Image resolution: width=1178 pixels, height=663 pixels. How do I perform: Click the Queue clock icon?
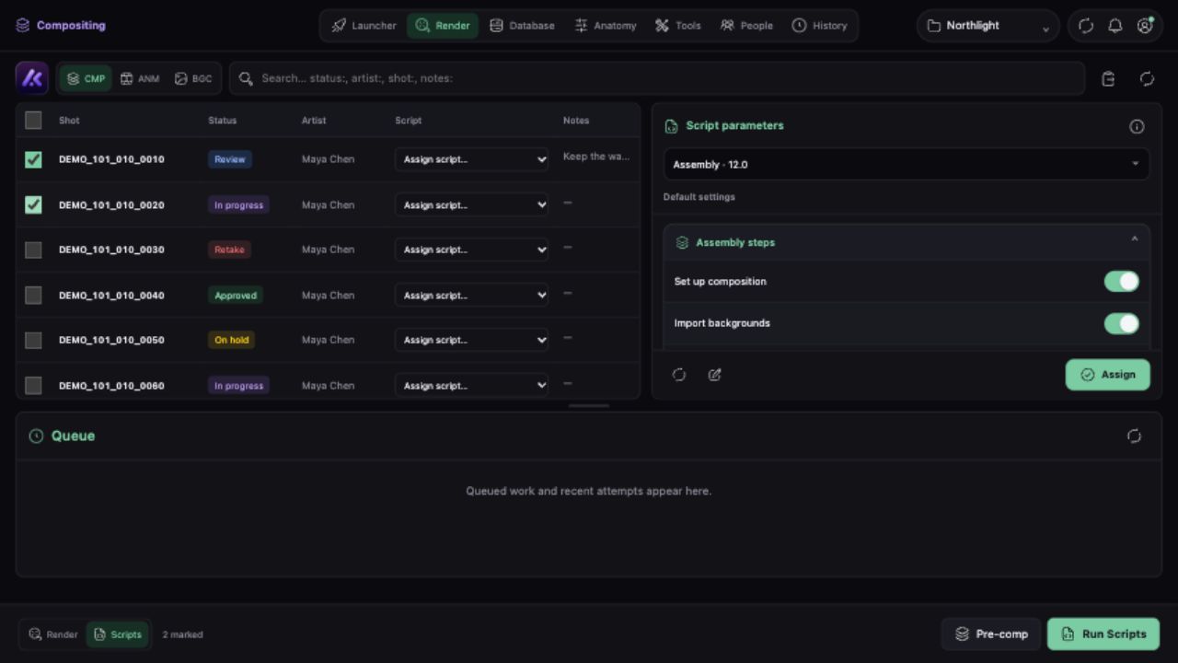[36, 436]
